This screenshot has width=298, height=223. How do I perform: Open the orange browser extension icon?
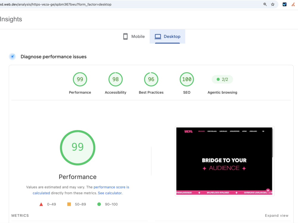point(293,4)
